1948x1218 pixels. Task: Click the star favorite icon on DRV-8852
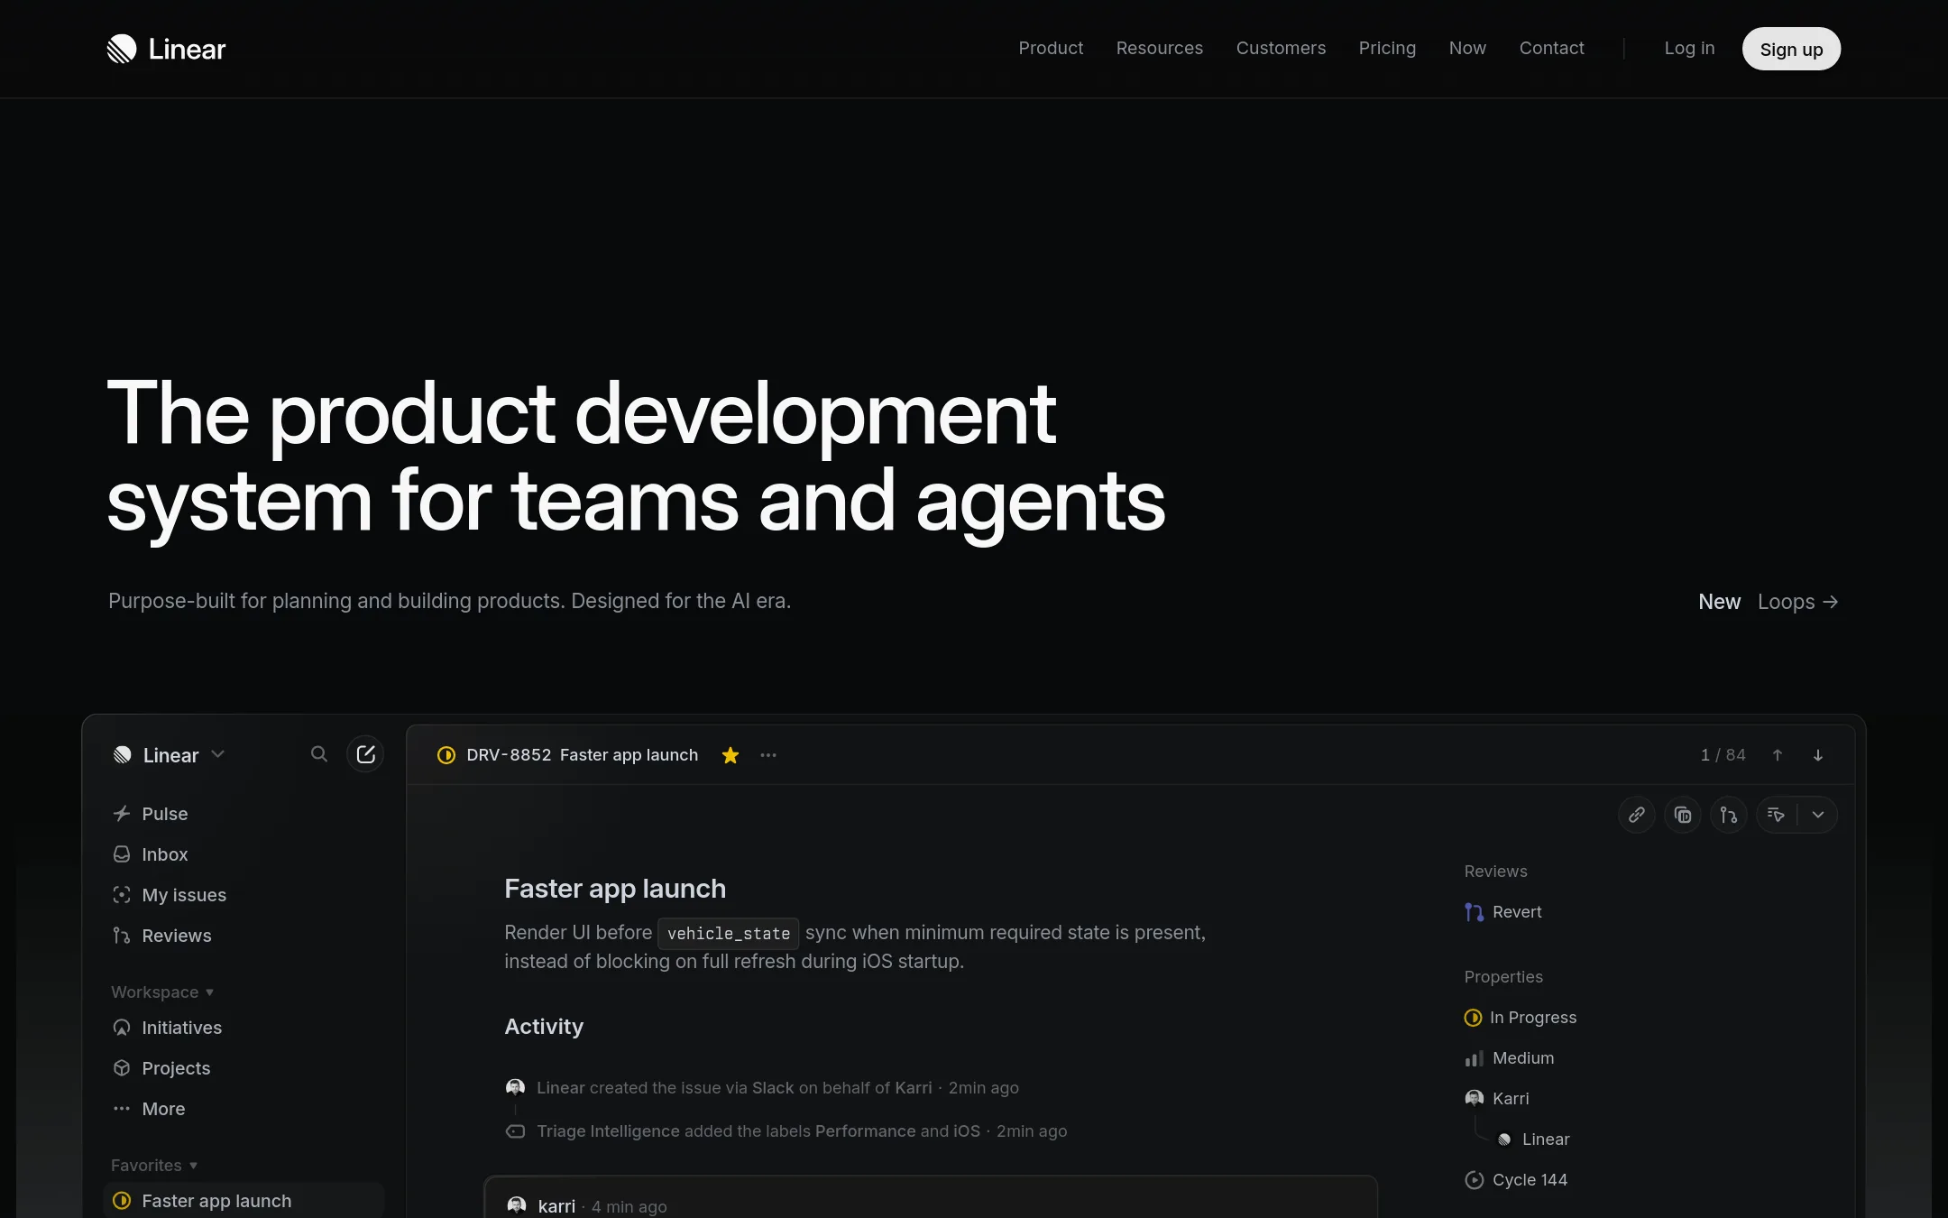point(730,755)
